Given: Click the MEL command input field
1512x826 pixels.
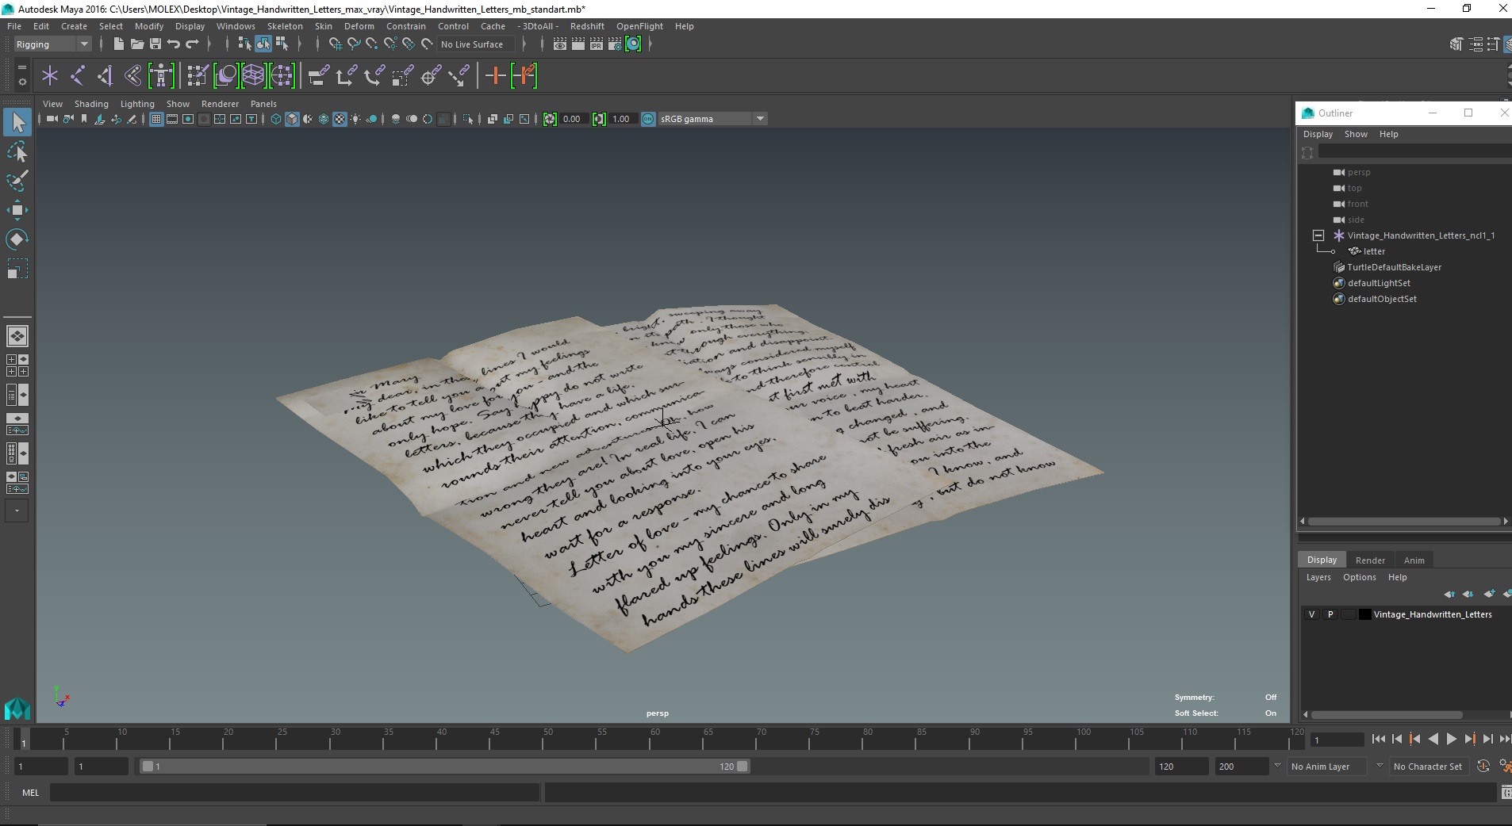Looking at the screenshot, I should [x=294, y=793].
